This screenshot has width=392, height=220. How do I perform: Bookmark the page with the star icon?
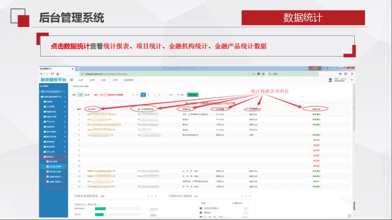262,74
